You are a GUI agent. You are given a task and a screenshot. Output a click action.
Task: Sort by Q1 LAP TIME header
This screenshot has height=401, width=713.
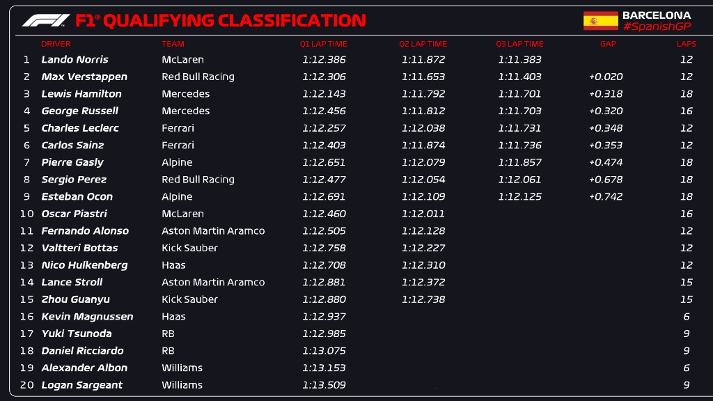[x=323, y=44]
